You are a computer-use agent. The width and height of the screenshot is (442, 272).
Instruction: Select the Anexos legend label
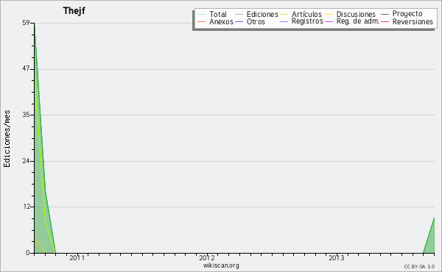[x=221, y=21]
